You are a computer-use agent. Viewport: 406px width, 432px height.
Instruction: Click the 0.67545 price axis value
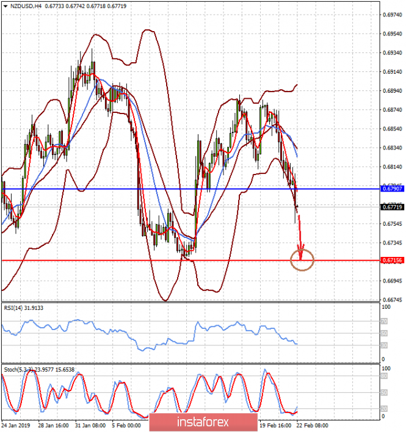pyautogui.click(x=393, y=224)
